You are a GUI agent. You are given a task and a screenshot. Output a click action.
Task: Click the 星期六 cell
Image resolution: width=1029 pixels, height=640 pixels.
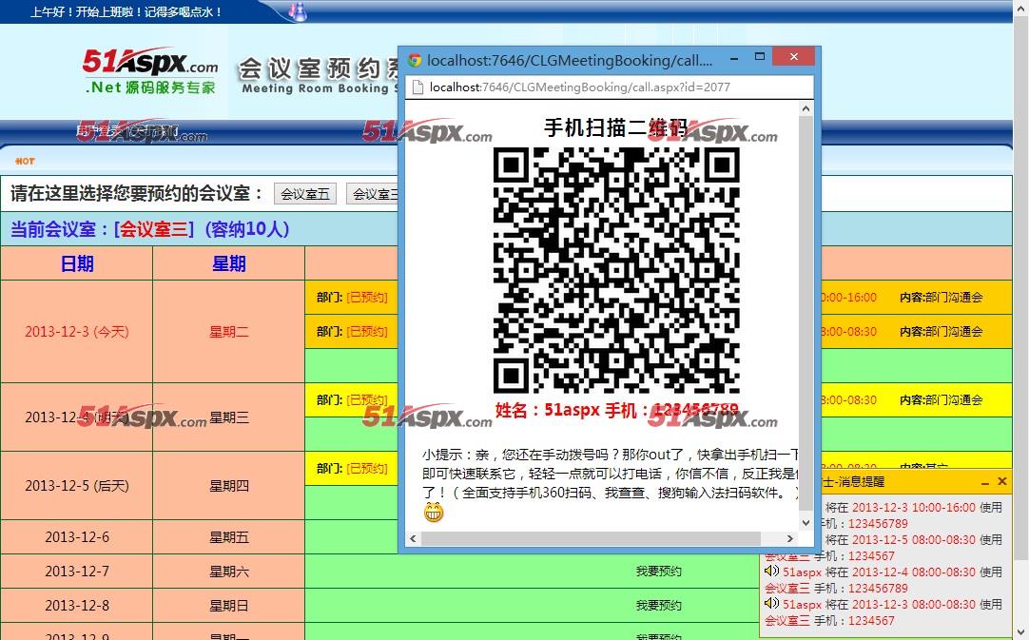click(x=228, y=572)
